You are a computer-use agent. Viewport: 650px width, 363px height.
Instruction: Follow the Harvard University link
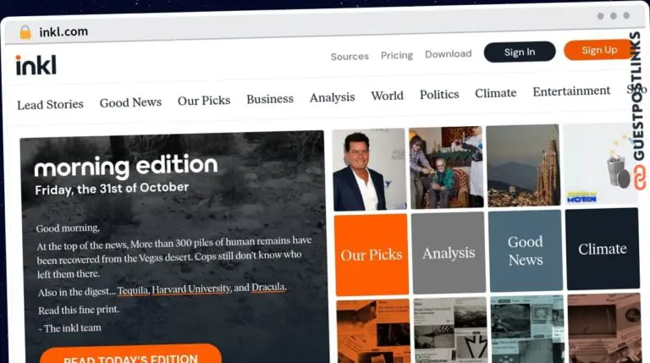tap(191, 289)
